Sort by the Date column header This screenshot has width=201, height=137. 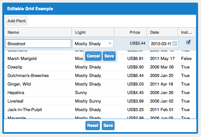click(162, 32)
